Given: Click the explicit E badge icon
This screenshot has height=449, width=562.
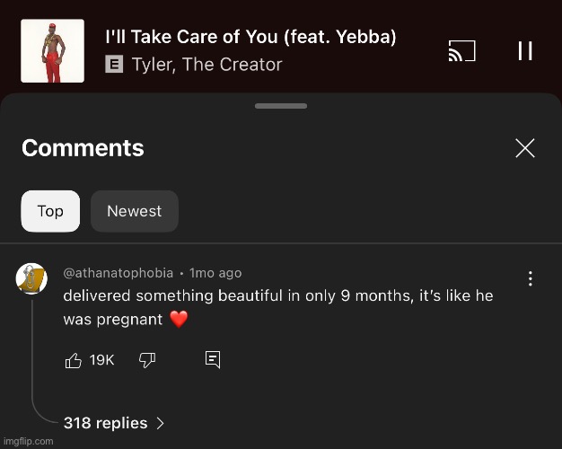Looking at the screenshot, I should [114, 65].
